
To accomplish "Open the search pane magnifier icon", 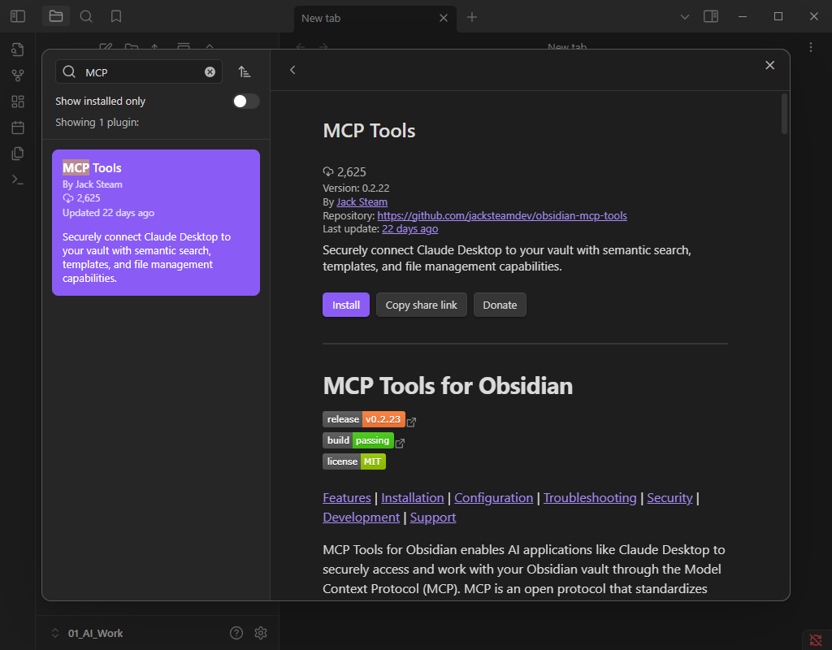I will pyautogui.click(x=86, y=16).
